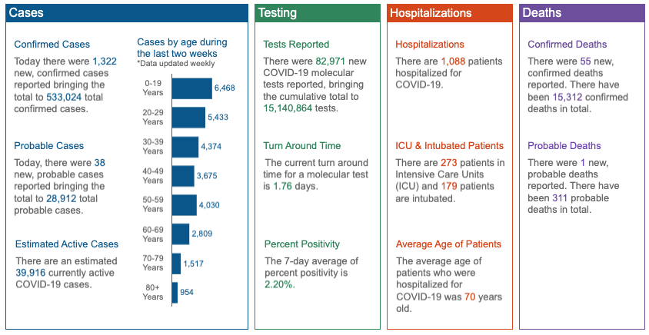This screenshot has height=335, width=649.
Task: Click the 0-19 Years bar
Action: coord(192,88)
